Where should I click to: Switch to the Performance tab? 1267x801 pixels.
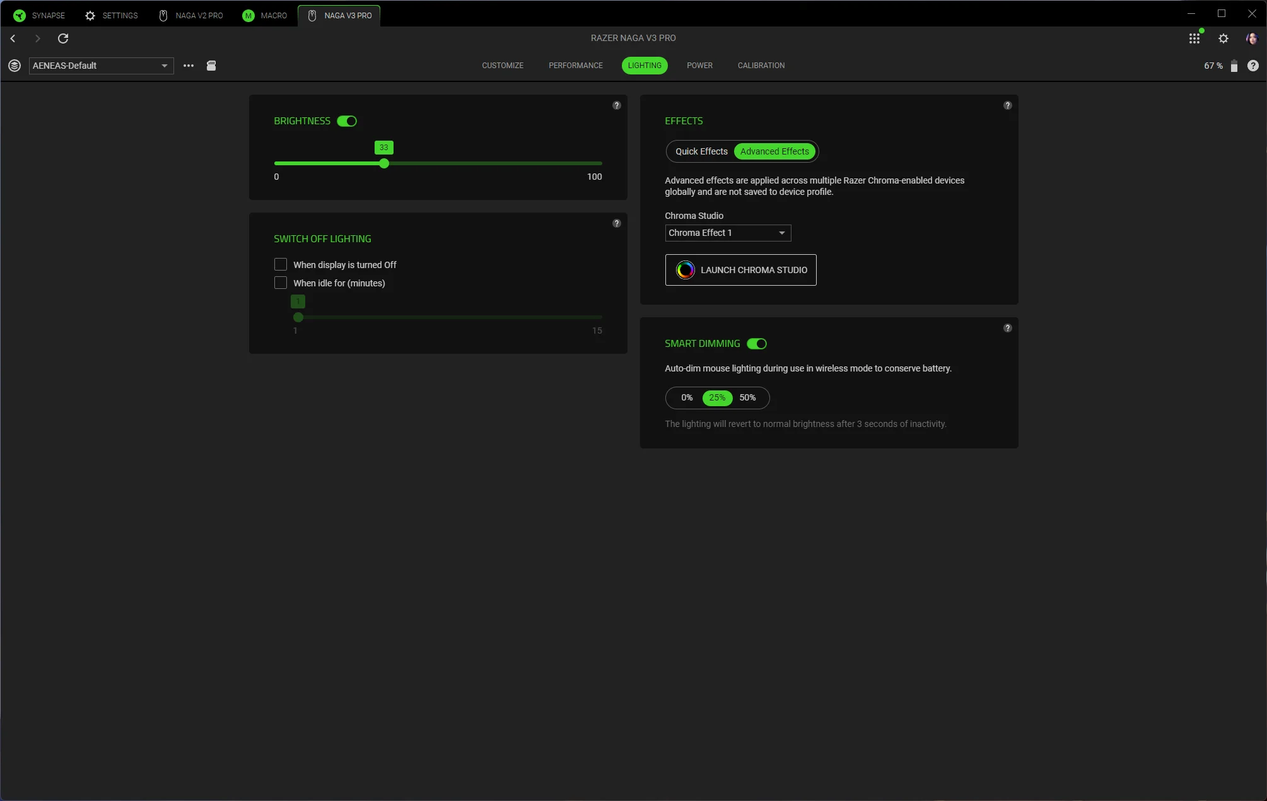576,66
